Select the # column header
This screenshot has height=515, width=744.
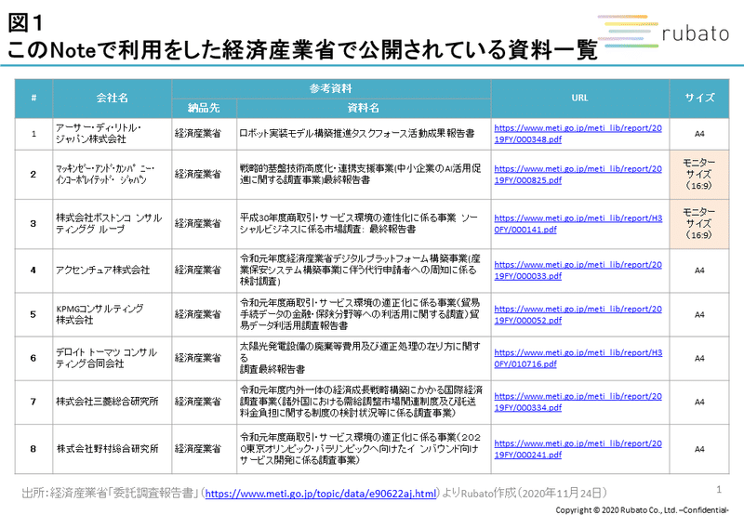coord(33,99)
